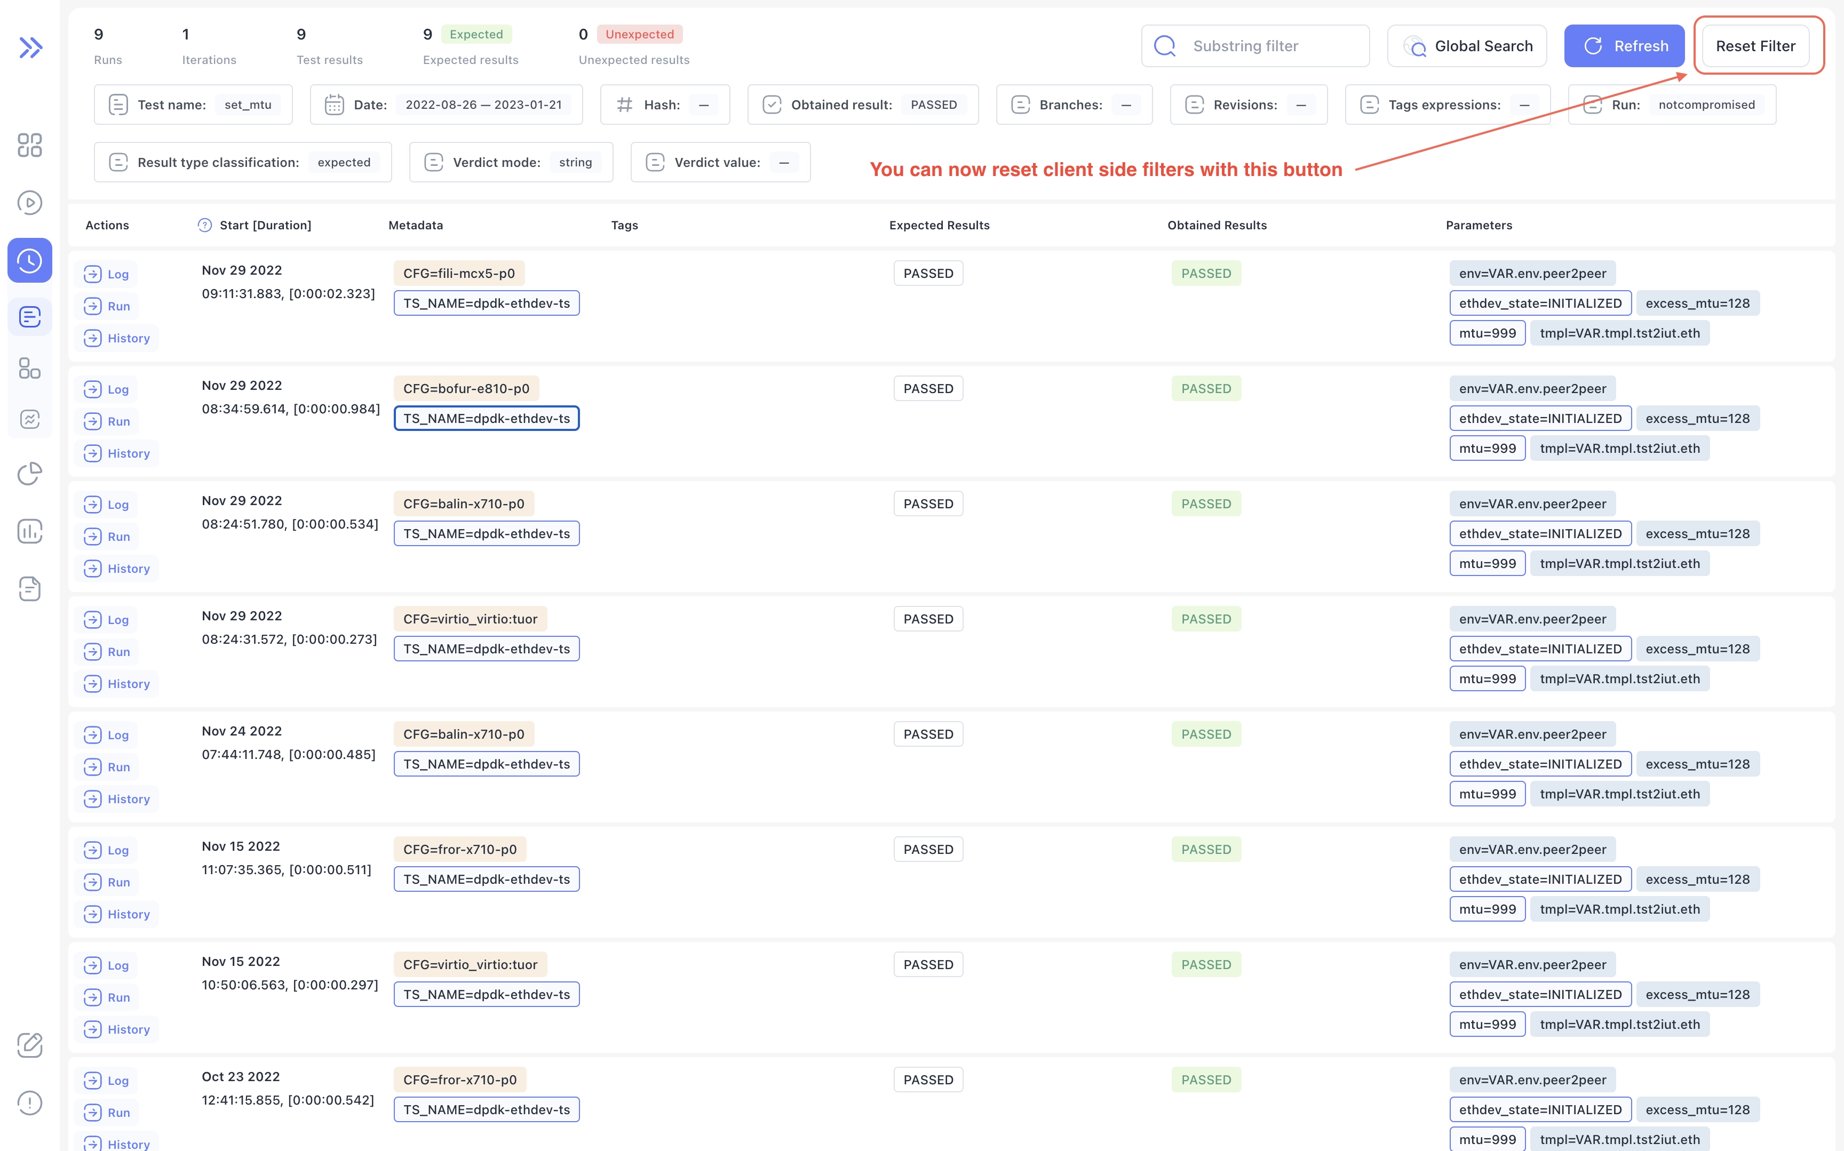Image resolution: width=1844 pixels, height=1151 pixels.
Task: Click the help icon beside Start [Duration]
Action: point(204,225)
